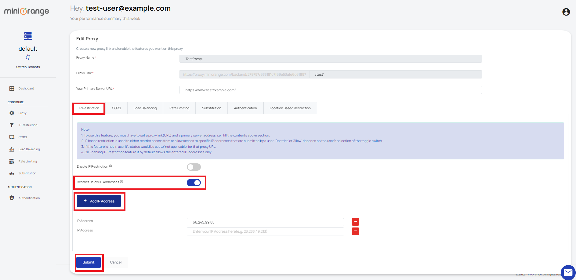This screenshot has height=280, width=576.
Task: Remove the empty IP address row
Action: click(x=355, y=231)
